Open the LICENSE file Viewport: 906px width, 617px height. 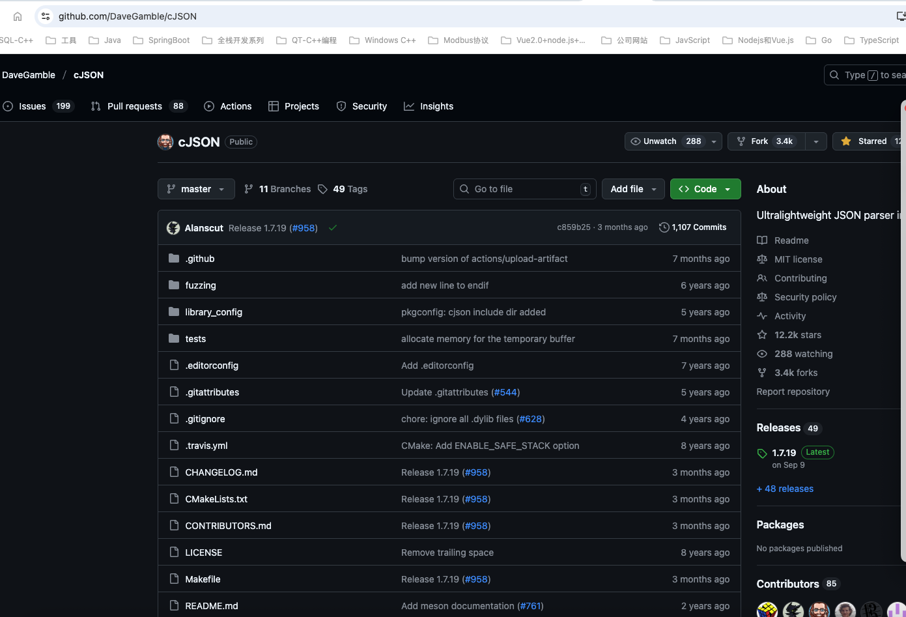tap(204, 552)
